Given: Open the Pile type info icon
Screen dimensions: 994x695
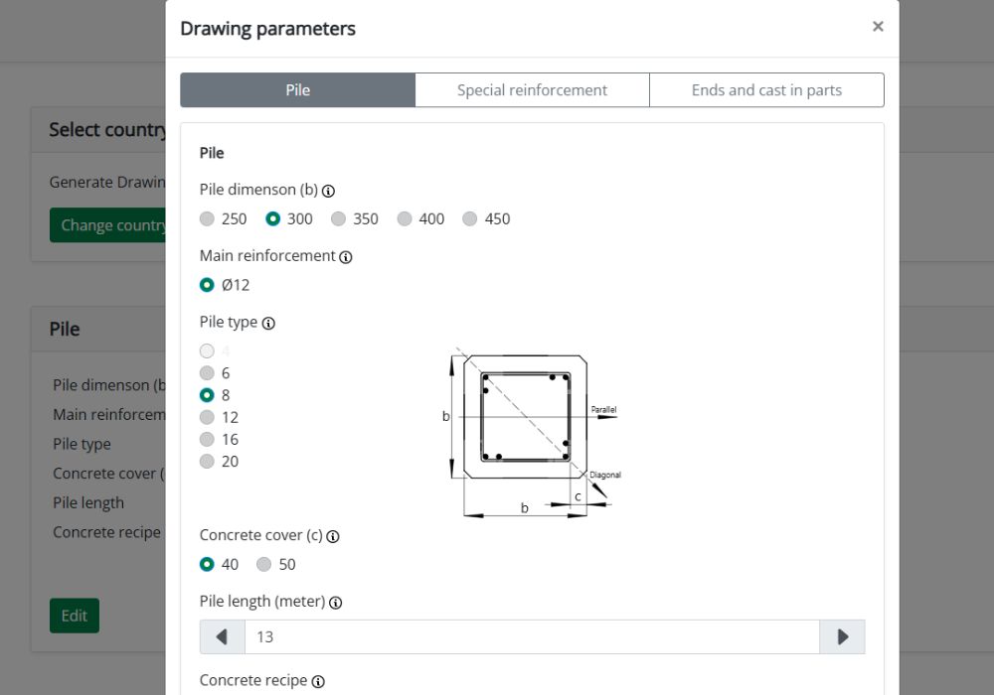Looking at the screenshot, I should (268, 324).
